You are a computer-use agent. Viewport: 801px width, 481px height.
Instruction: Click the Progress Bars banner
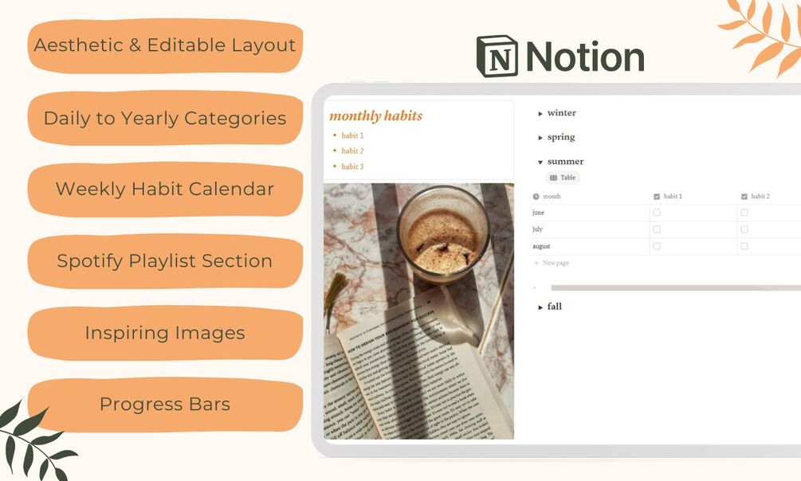click(165, 405)
